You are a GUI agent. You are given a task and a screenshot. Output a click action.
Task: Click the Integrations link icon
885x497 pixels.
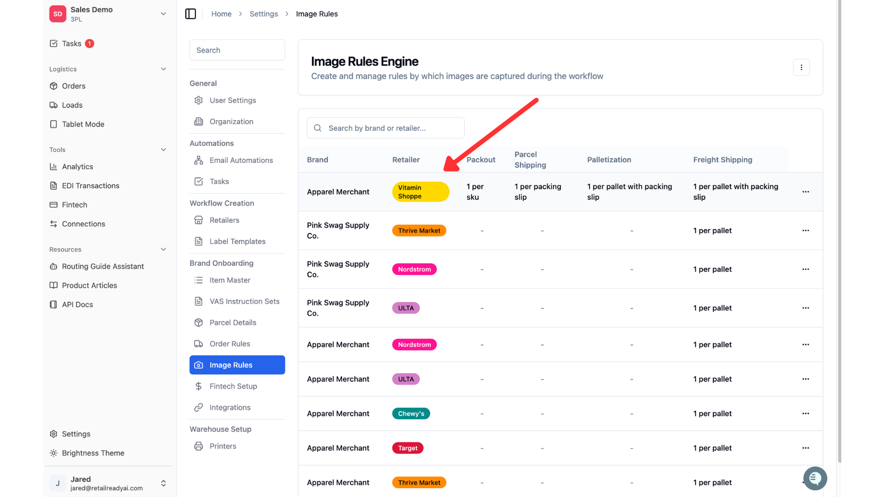tap(199, 407)
